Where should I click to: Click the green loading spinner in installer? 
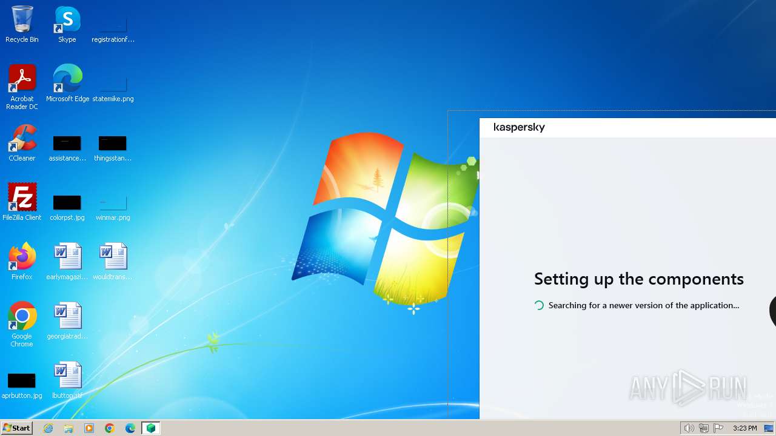pos(538,305)
